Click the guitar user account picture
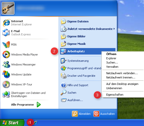Viewport: 144px width, 126px height. (8, 8)
